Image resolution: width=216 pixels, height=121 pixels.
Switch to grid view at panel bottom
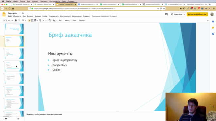point(18,119)
